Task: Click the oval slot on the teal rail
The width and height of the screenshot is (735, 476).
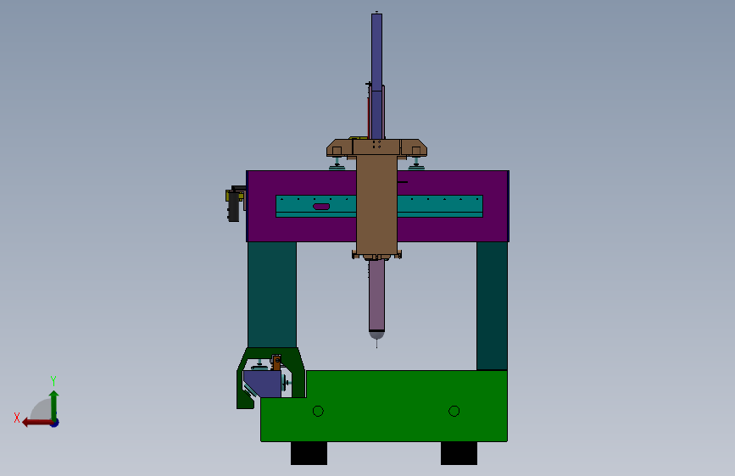Action: coord(321,207)
